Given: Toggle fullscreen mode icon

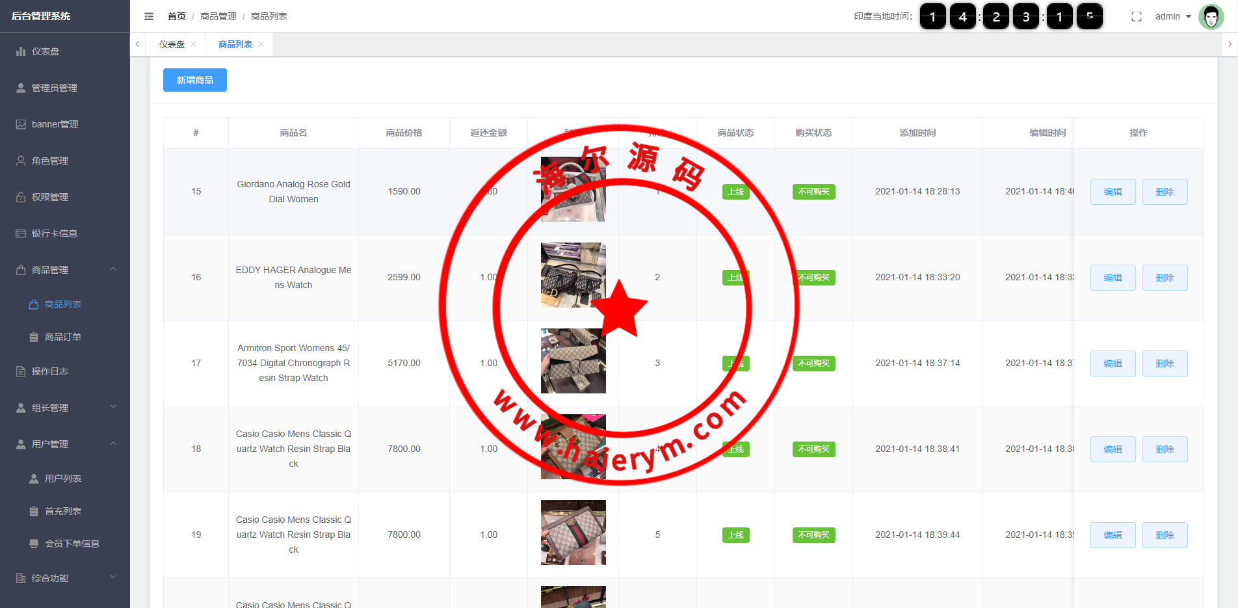Looking at the screenshot, I should (x=1136, y=17).
